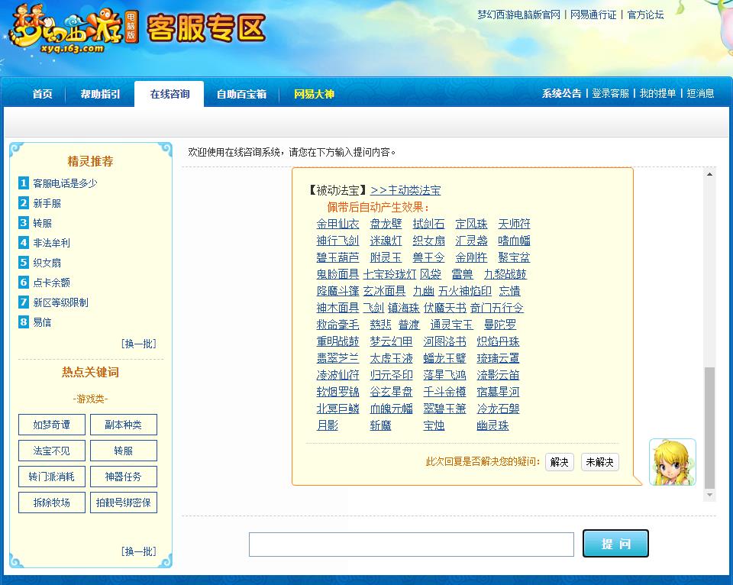Open 系统公告 in the nav bar
This screenshot has width=733, height=585.
(x=561, y=93)
